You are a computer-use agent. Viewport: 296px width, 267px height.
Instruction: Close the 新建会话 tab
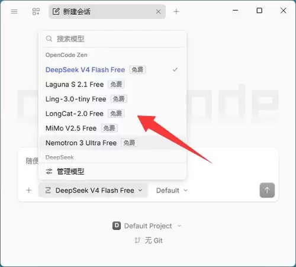click(158, 12)
